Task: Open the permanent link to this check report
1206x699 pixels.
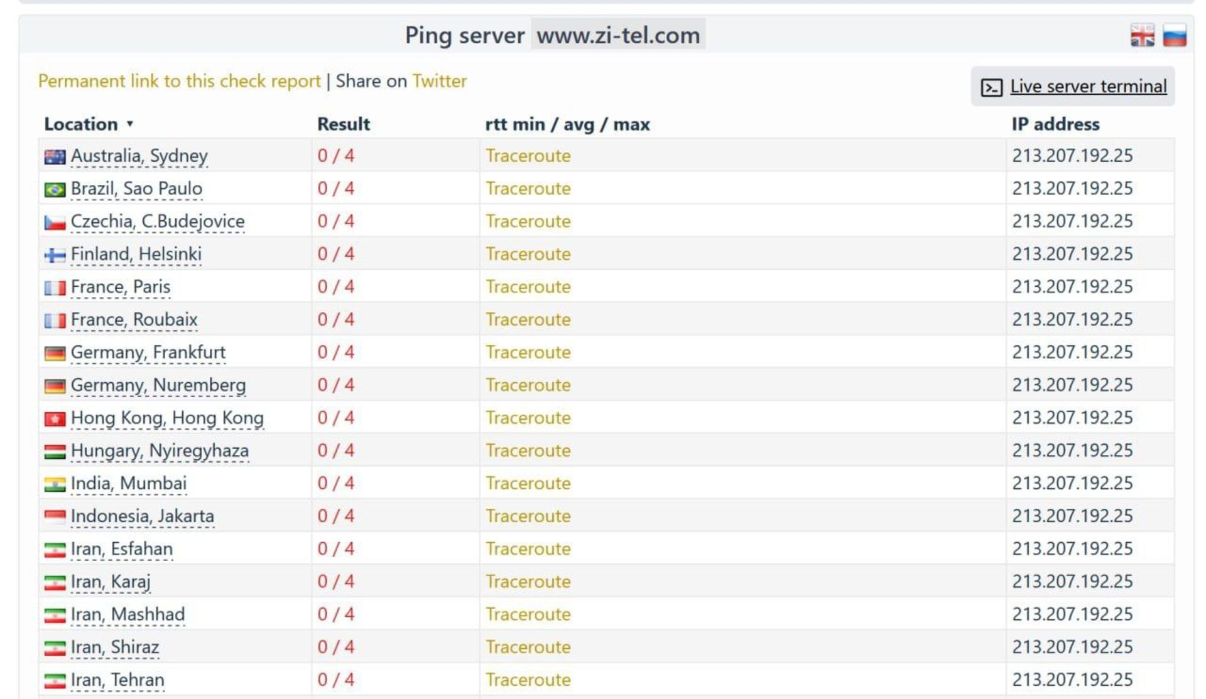Action: point(179,82)
